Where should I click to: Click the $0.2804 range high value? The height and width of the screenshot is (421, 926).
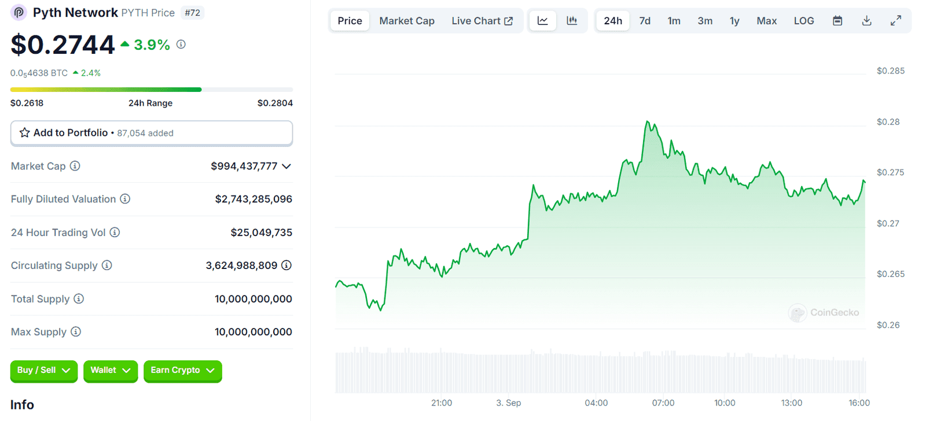point(275,103)
